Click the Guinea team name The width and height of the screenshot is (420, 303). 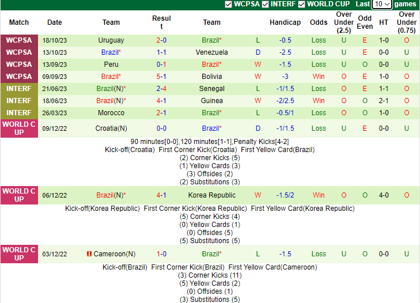point(211,101)
